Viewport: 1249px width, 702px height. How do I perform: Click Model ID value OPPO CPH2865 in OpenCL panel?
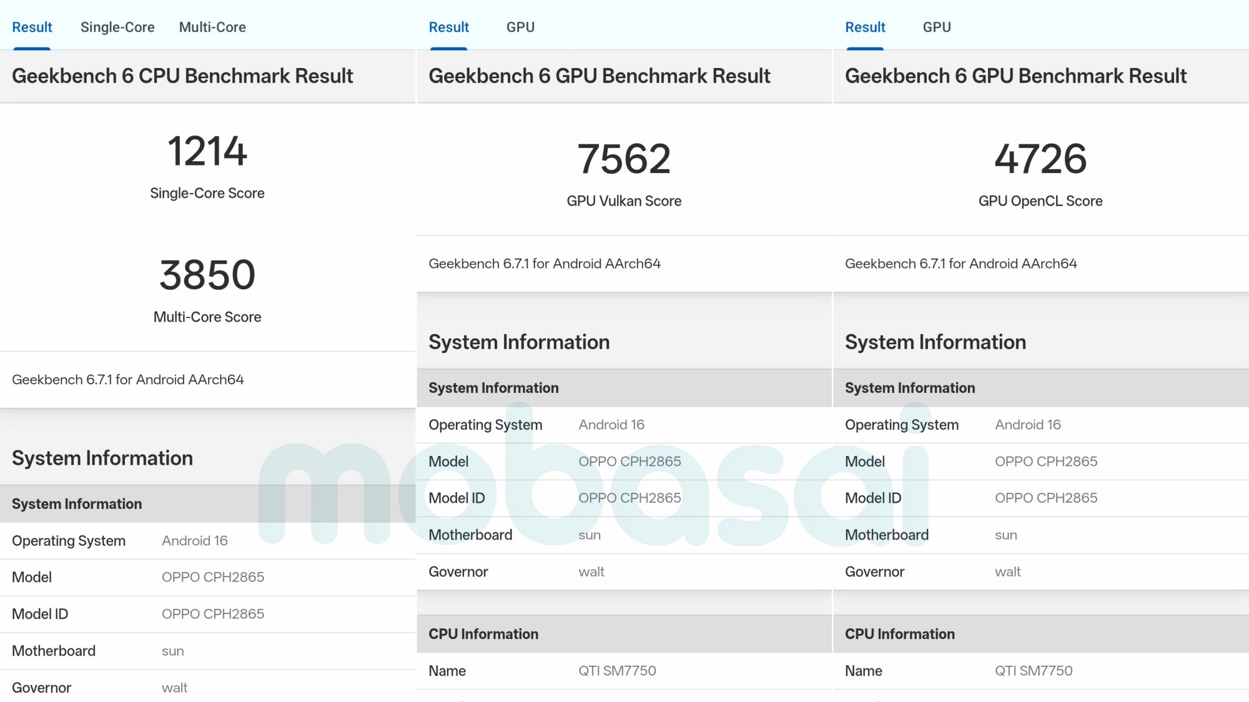(x=1046, y=498)
